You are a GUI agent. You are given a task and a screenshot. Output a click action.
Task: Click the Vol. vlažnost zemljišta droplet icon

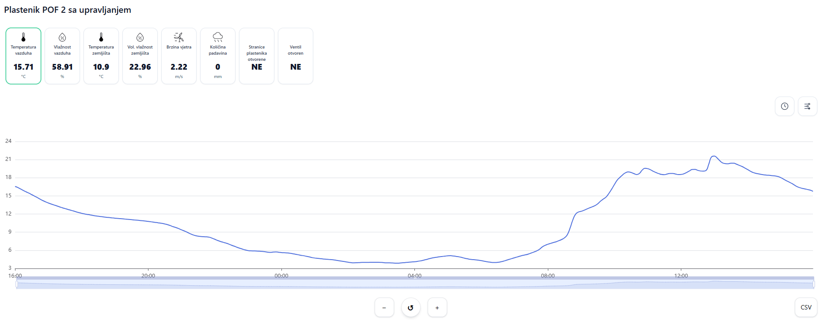click(x=140, y=37)
